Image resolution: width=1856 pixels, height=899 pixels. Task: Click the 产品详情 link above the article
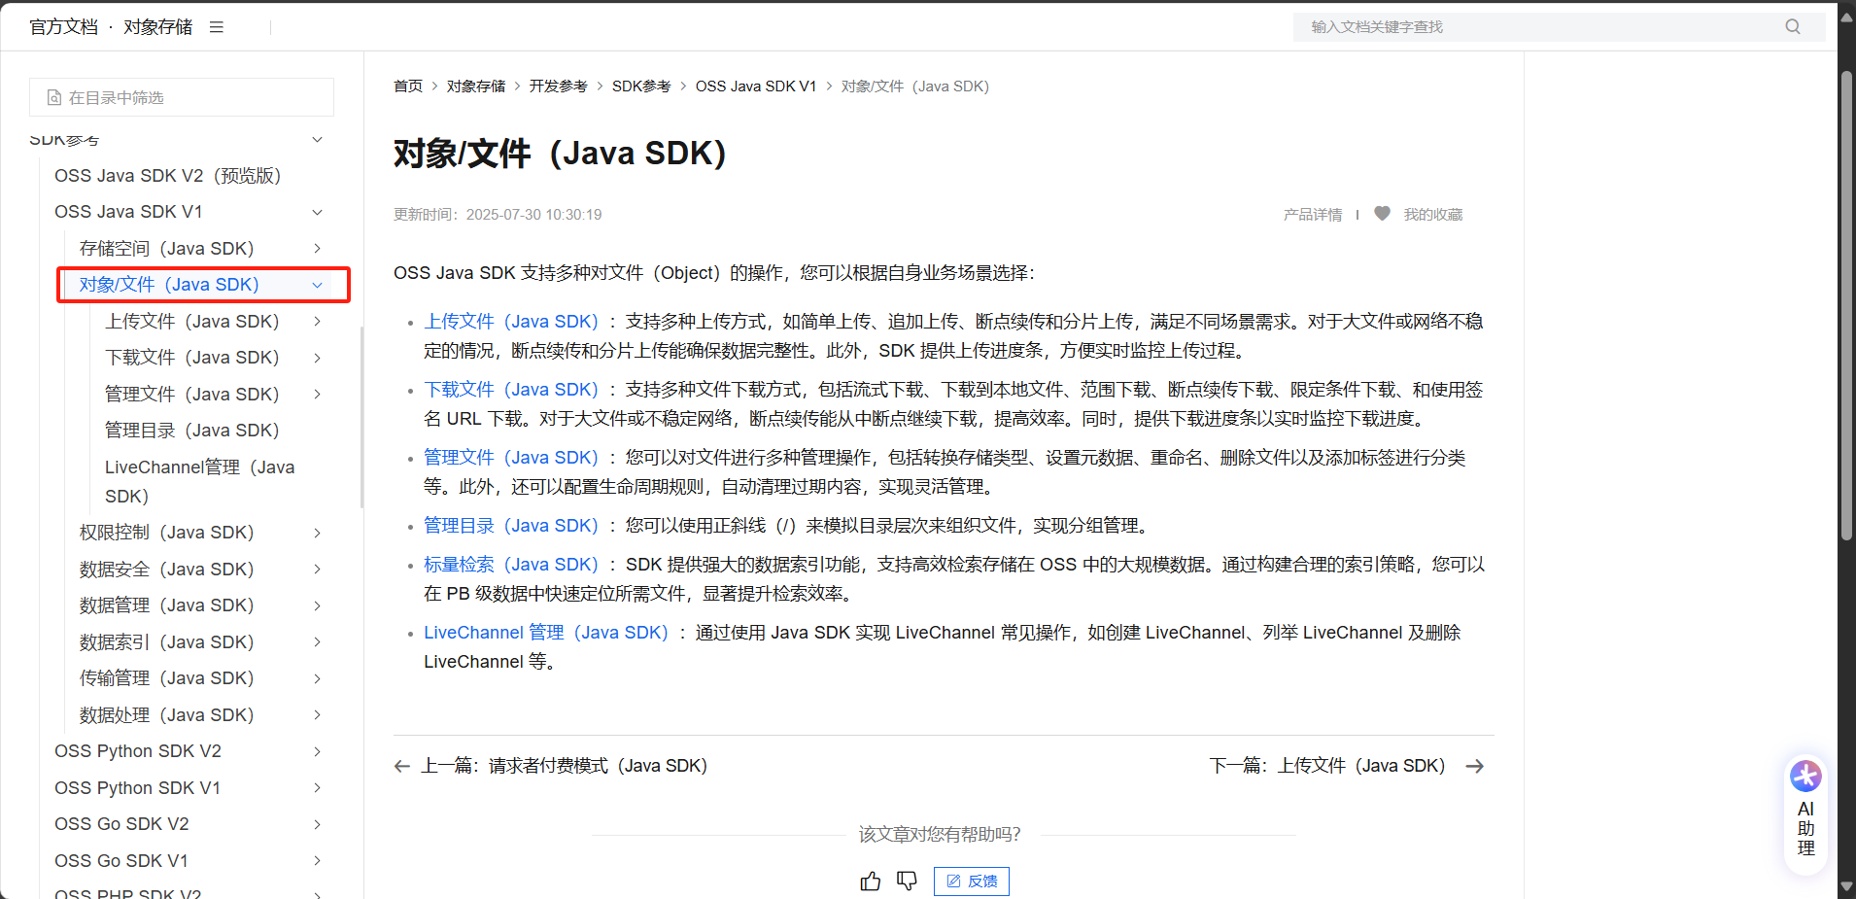(1312, 214)
